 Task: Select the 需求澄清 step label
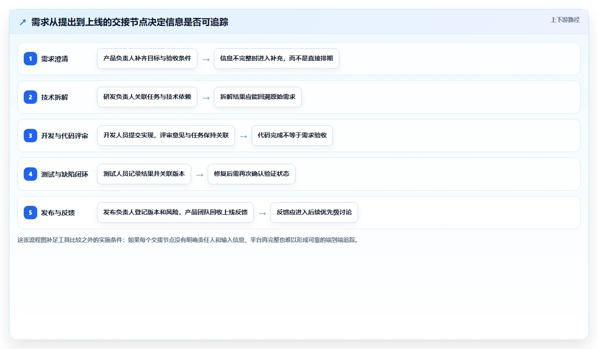(x=55, y=59)
